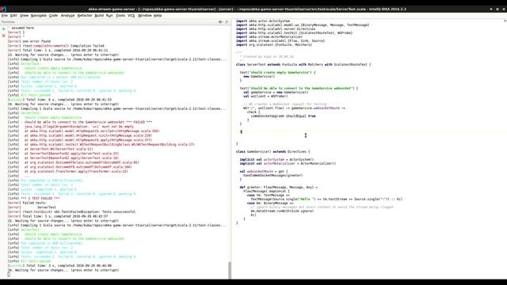Screen dimensions: 507x285
Task: Add a new terminal session
Action: (3, 28)
